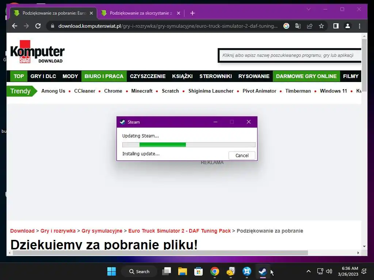Close the 'Podziękowanie za skorzystanie' tab

[178, 13]
